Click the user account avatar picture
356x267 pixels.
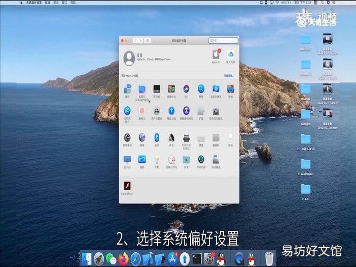pyautogui.click(x=129, y=58)
